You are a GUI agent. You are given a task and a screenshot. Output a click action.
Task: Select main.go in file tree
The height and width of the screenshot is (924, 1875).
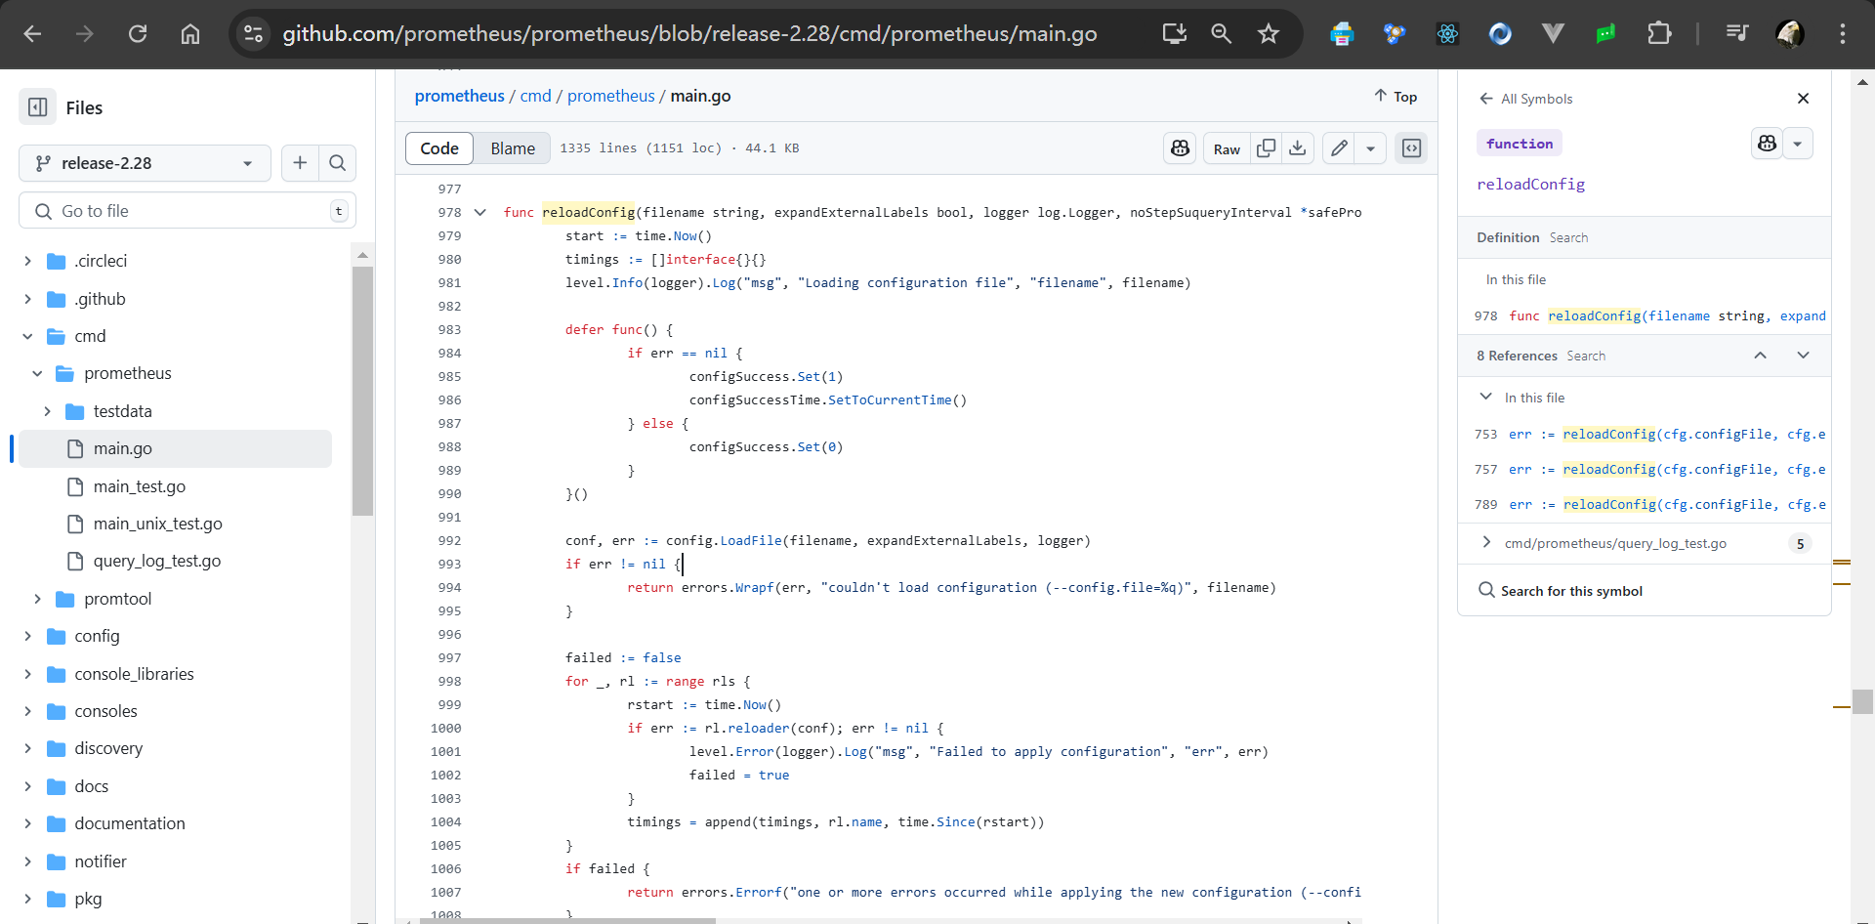[x=176, y=448]
